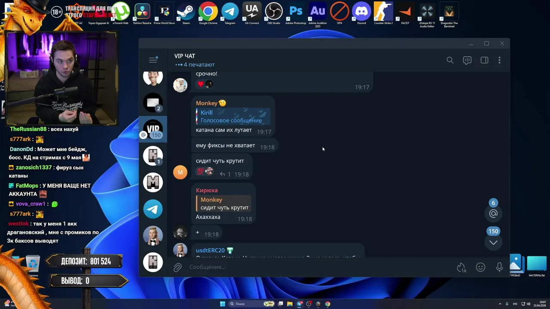The image size is (550, 309).
Task: Click the usdtERC20 sender name
Action: click(210, 250)
